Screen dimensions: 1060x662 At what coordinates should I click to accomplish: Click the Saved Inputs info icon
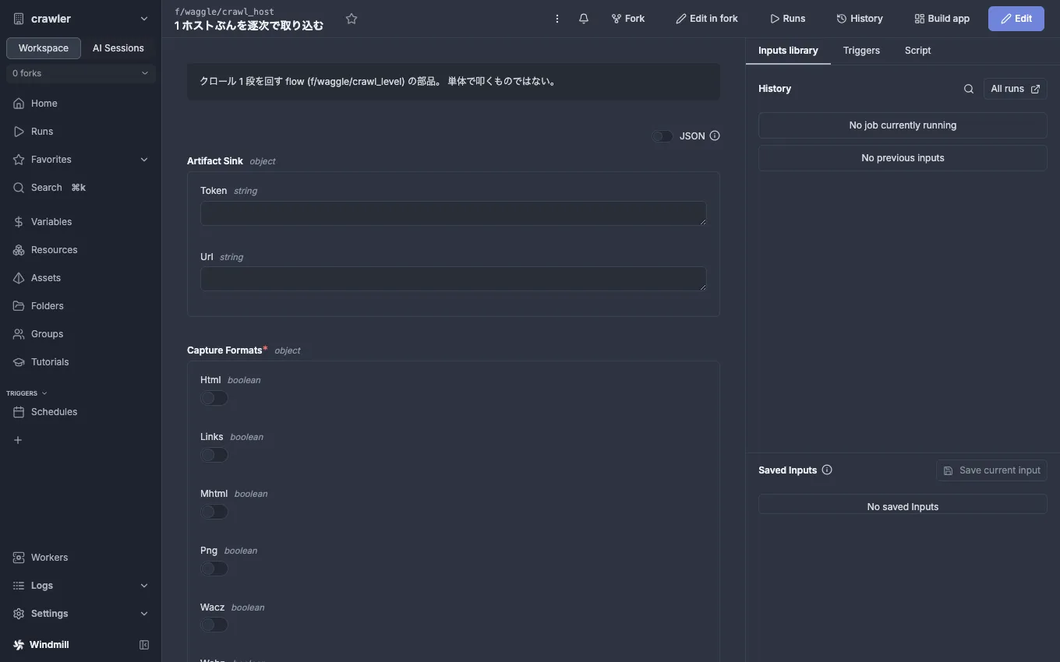827,470
